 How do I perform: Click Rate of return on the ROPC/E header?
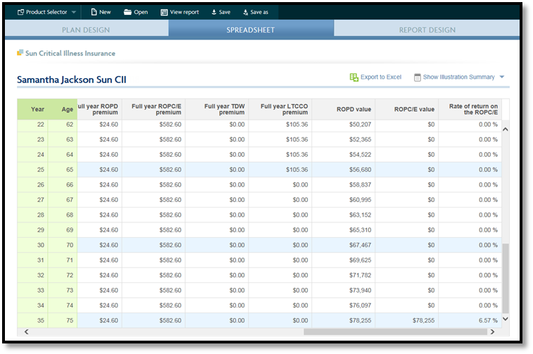[x=470, y=109]
